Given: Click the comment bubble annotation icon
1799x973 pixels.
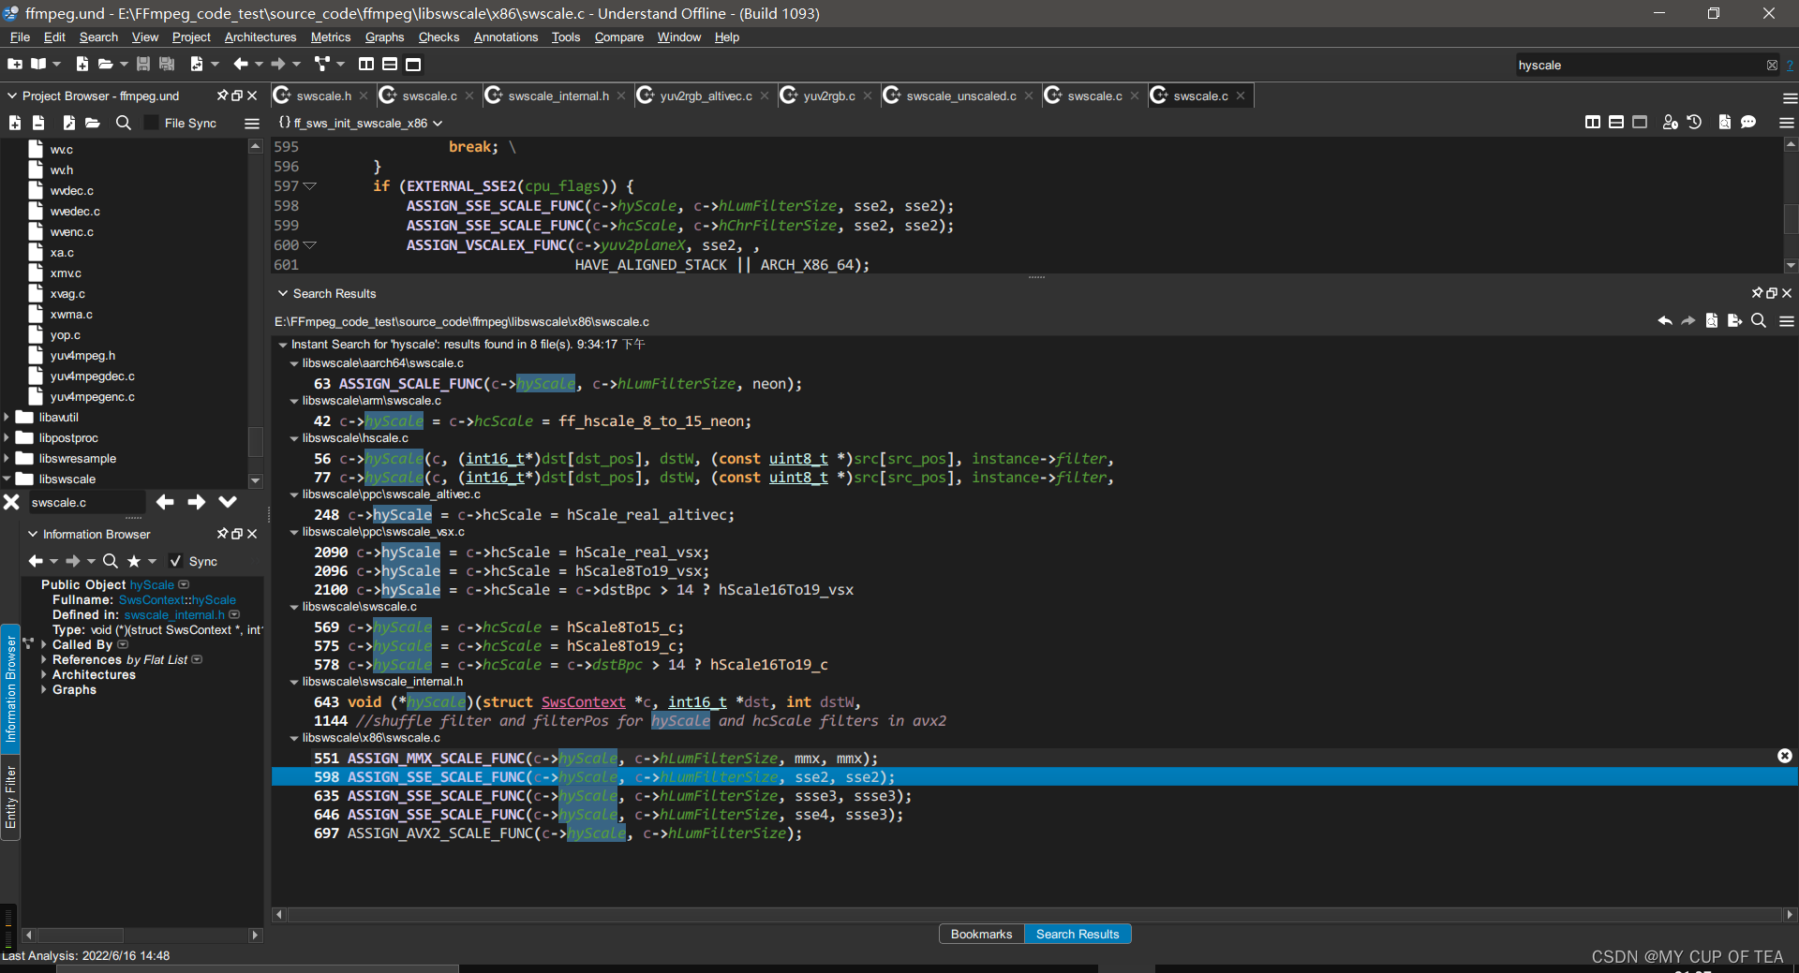Looking at the screenshot, I should point(1748,123).
